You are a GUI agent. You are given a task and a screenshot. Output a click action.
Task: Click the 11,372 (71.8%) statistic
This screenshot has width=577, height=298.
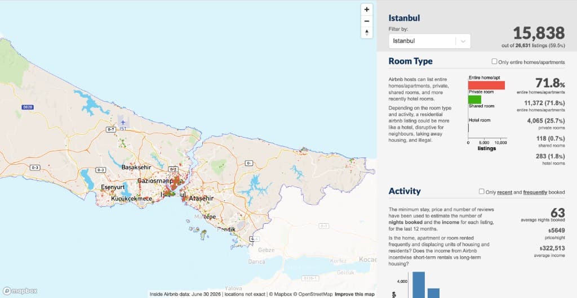[x=544, y=103]
